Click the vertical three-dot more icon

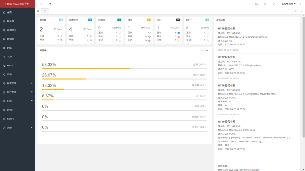tap(300, 4)
